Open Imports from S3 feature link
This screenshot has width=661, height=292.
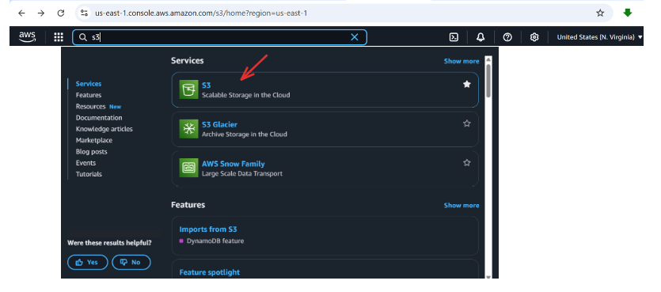[x=208, y=229]
